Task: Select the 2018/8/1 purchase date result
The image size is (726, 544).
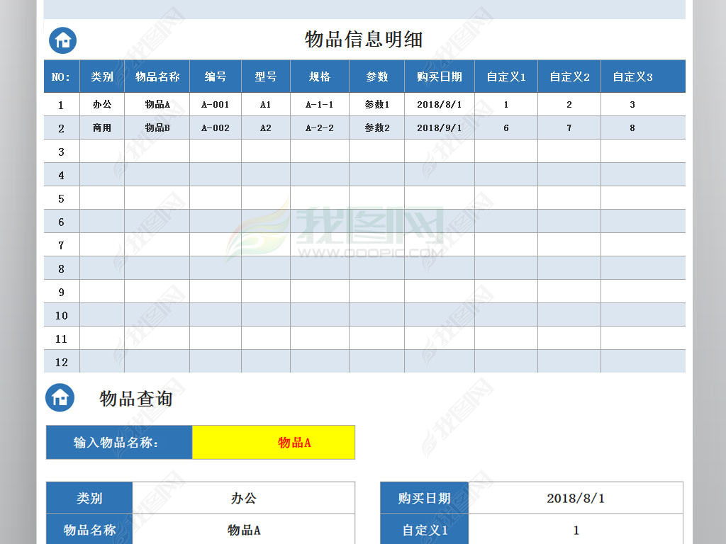Action: point(576,498)
